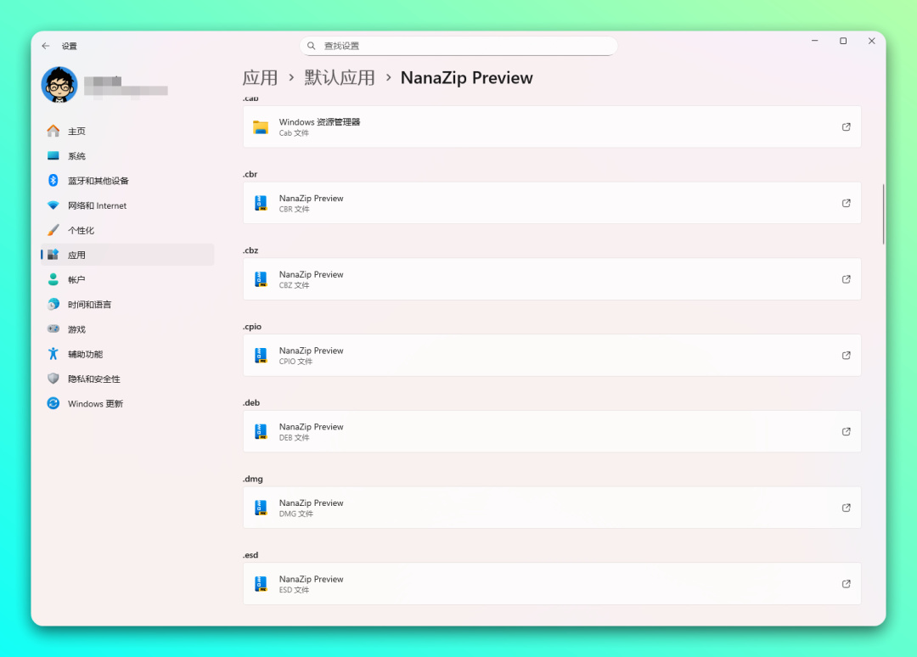
Task: Focus the 查找设置 search field
Action: 458,46
